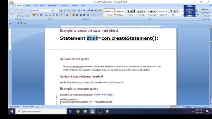The height and width of the screenshot is (119, 212).
Task: Click the Bullets list icon
Action: coord(74,11)
